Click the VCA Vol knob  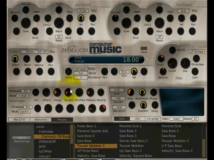point(134,71)
